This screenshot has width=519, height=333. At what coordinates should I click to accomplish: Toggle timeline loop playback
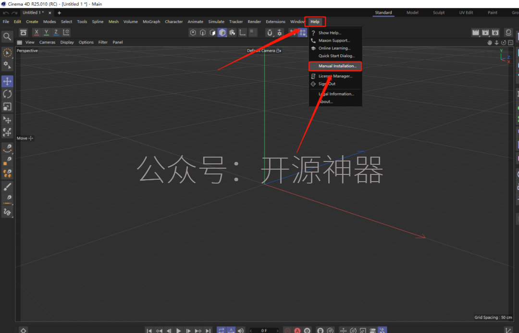[221, 330]
